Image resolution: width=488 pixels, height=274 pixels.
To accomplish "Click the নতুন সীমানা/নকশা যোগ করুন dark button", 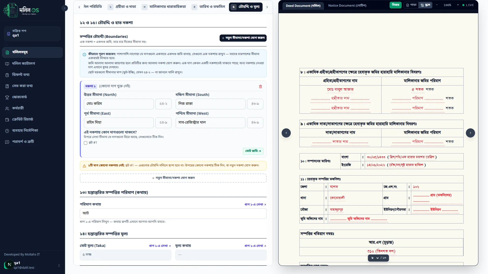I will point(243,38).
